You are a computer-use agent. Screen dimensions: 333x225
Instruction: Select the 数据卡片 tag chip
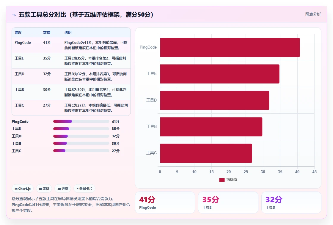[x=84, y=189]
